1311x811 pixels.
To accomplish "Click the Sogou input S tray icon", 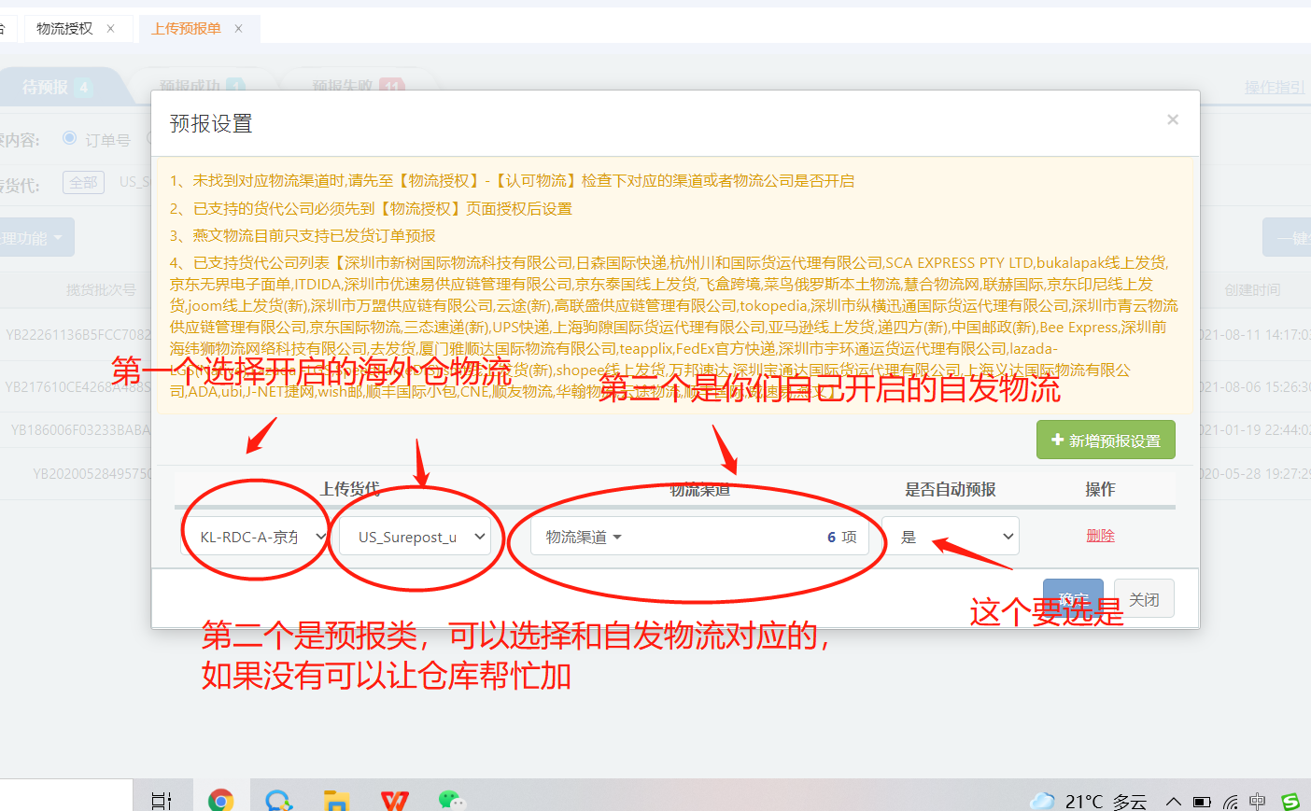I will pyautogui.click(x=1290, y=802).
